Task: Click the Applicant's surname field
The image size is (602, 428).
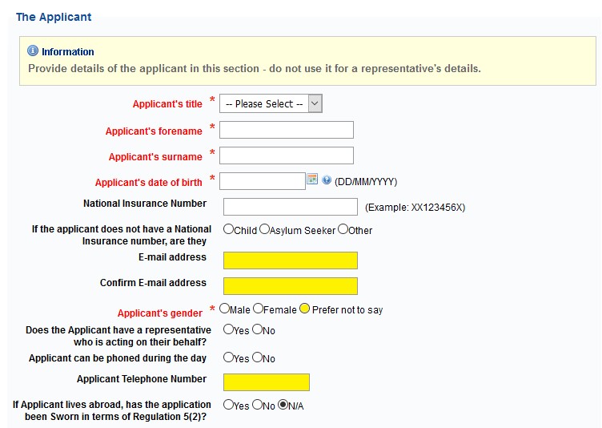Action: pyautogui.click(x=287, y=155)
